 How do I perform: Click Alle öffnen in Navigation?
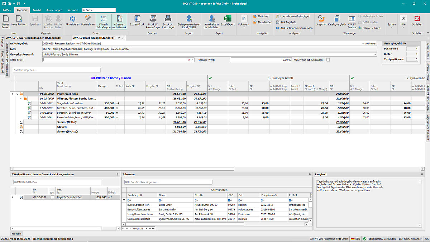coord(263,16)
